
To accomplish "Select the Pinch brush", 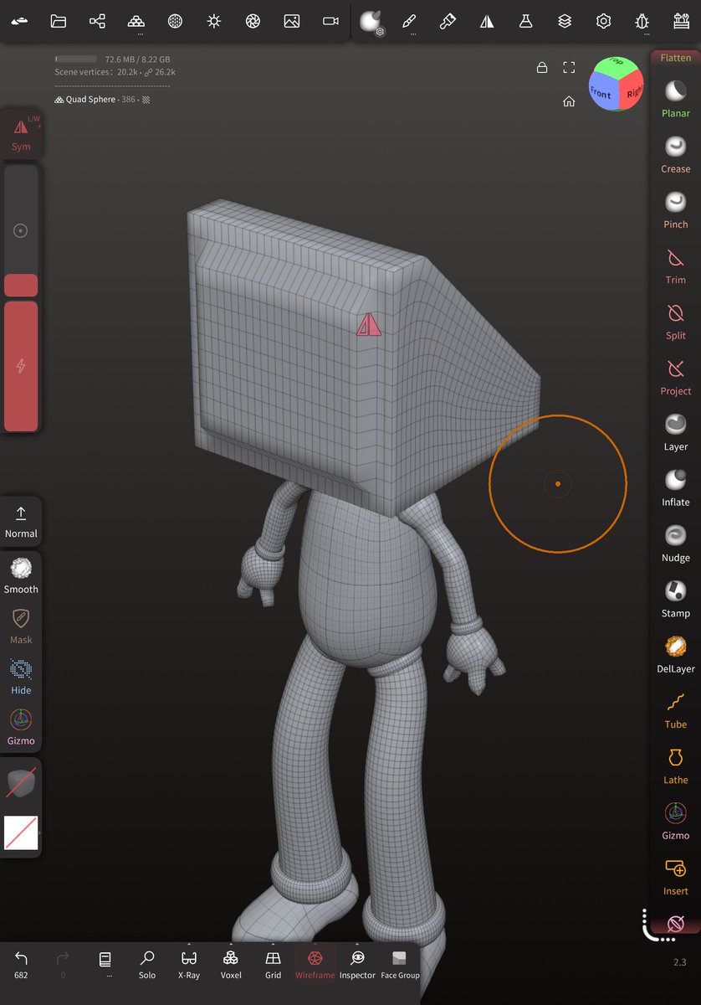I will click(676, 210).
